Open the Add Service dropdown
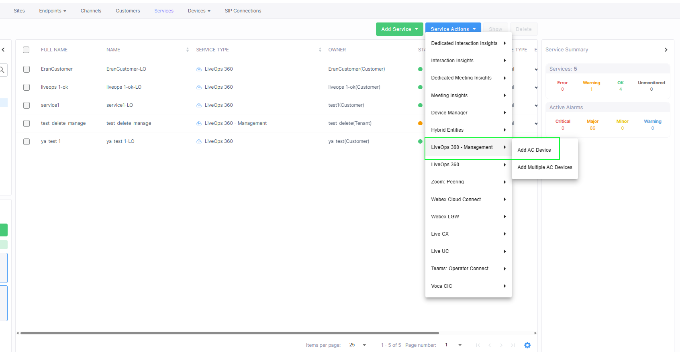This screenshot has width=680, height=352. click(x=400, y=29)
